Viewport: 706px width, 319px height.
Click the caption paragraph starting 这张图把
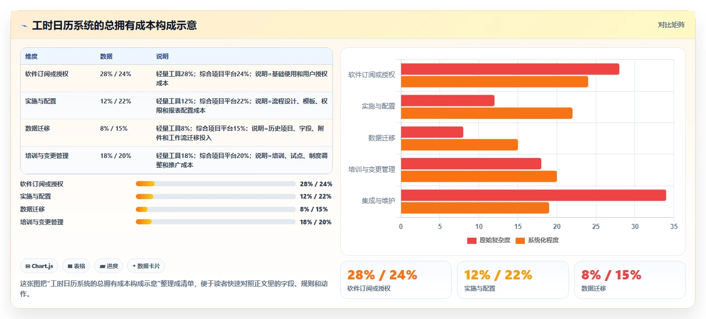tap(174, 289)
